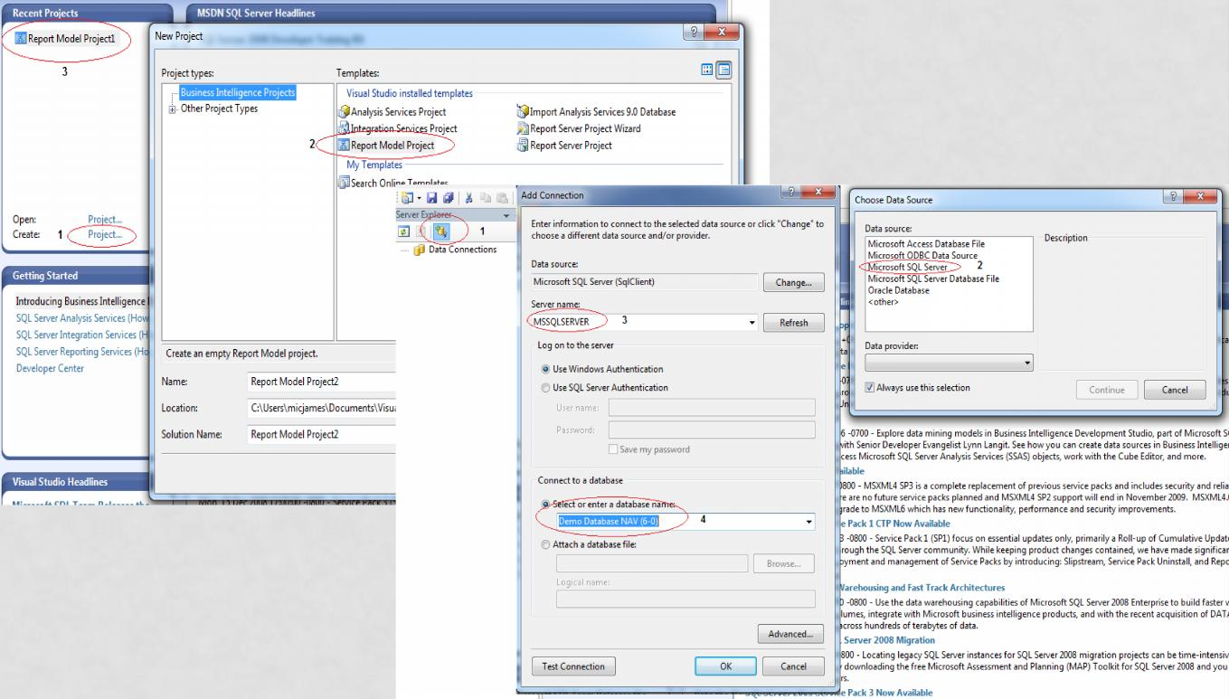Open the Developer Center link
This screenshot has width=1229, height=699.
click(50, 368)
